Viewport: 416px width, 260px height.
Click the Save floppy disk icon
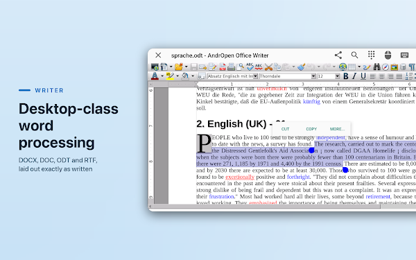[194, 67]
